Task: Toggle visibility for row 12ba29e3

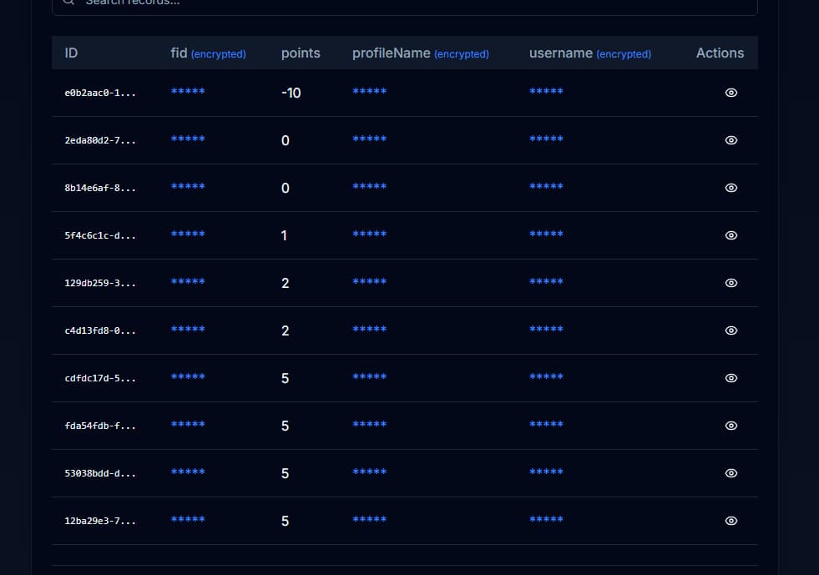Action: click(x=731, y=521)
